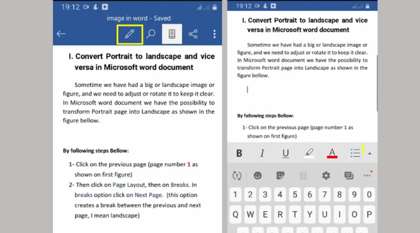Viewport: 420px width, 233px height.
Task: Apply bullet list formatting
Action: (x=355, y=153)
